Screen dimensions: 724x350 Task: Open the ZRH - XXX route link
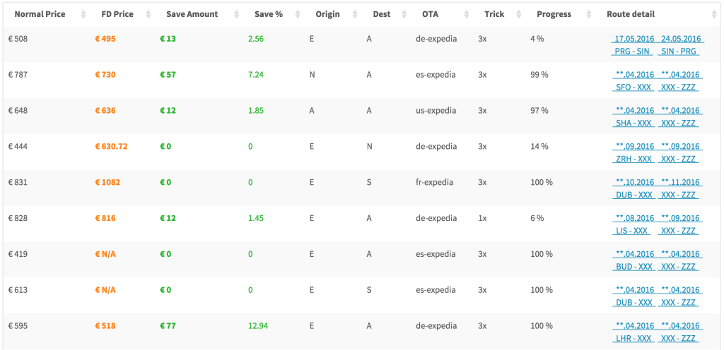click(x=633, y=159)
